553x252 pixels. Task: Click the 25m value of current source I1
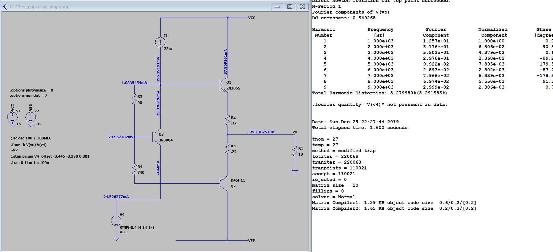coord(168,49)
